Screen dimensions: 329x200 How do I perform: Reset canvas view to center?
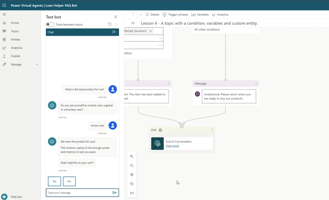click(132, 175)
